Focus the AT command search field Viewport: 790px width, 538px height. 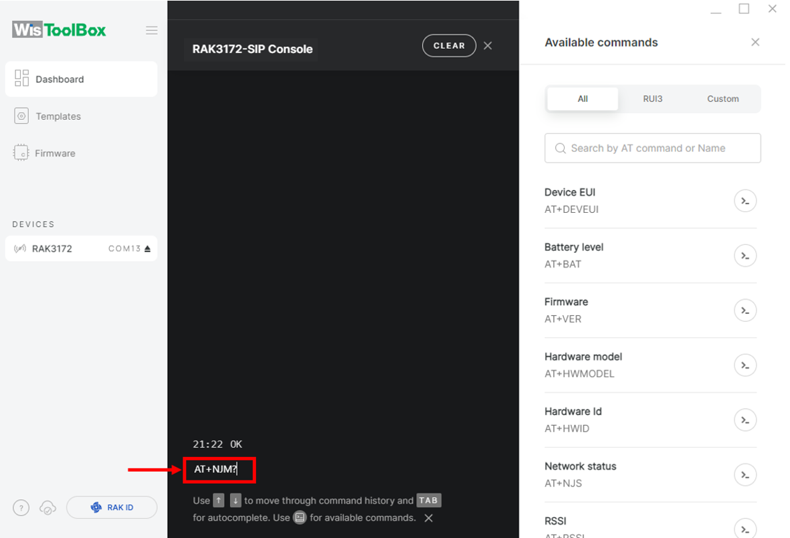pyautogui.click(x=652, y=149)
